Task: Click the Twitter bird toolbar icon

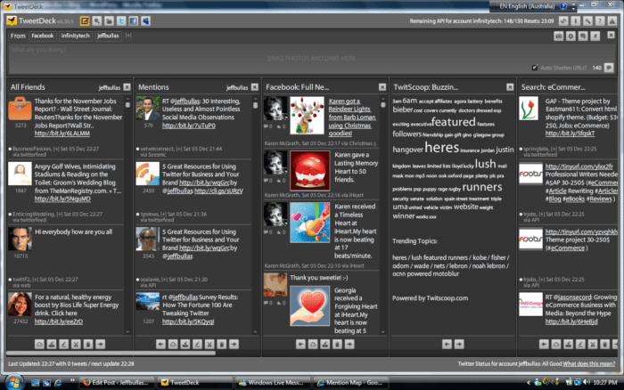Action: click(121, 20)
